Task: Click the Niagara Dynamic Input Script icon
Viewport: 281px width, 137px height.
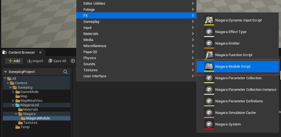Action: pyautogui.click(x=209, y=20)
